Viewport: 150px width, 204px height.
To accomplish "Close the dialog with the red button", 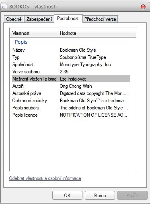I will coord(143,7).
